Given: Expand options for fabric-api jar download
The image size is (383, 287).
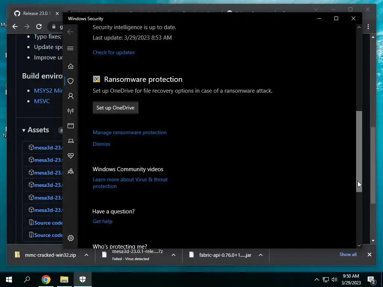Looking at the screenshot, I should tap(261, 255).
